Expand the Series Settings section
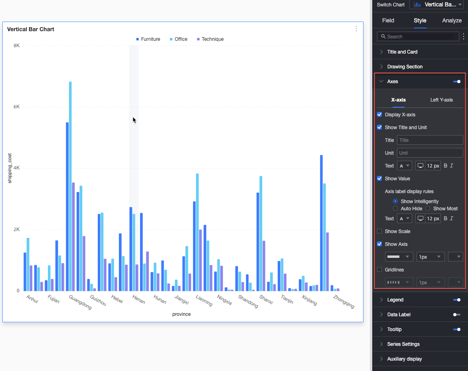This screenshot has width=468, height=371. tap(403, 344)
